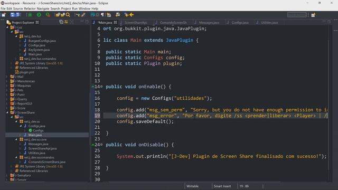Click the pencil annotation toolbar icon
Screen dimensions: 338x190
[x=83, y=15]
